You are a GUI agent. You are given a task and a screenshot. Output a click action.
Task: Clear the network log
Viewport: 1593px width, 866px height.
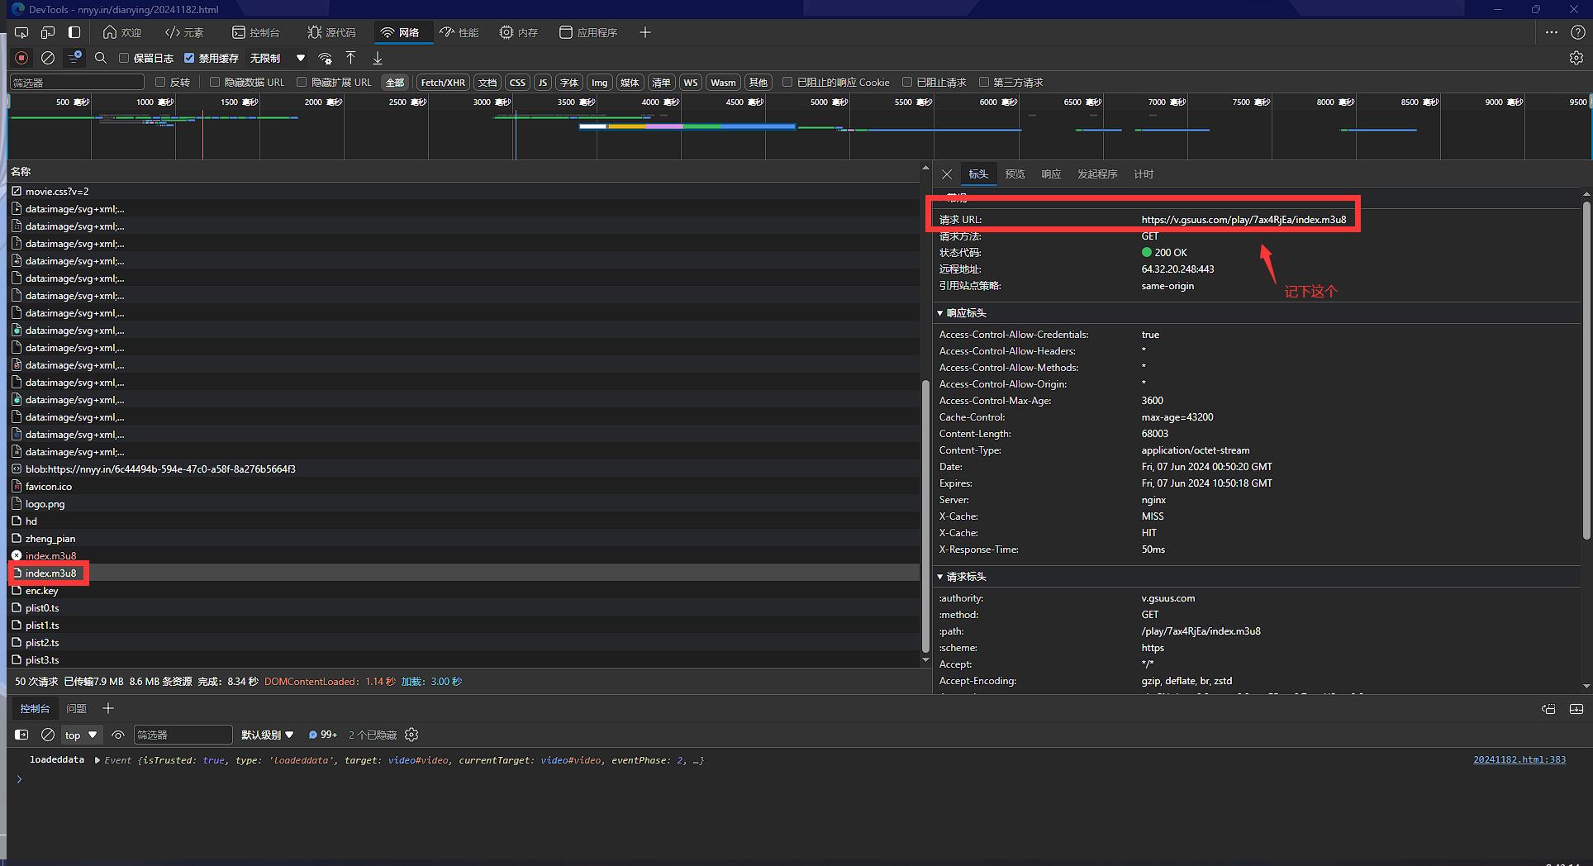point(48,58)
